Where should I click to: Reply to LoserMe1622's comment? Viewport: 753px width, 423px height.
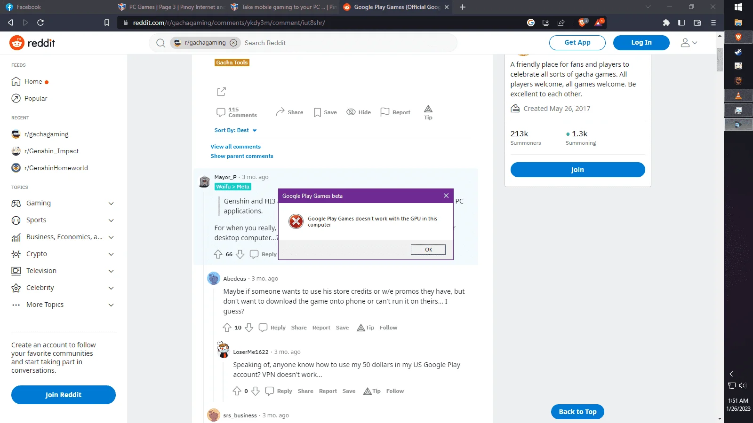[x=279, y=391]
